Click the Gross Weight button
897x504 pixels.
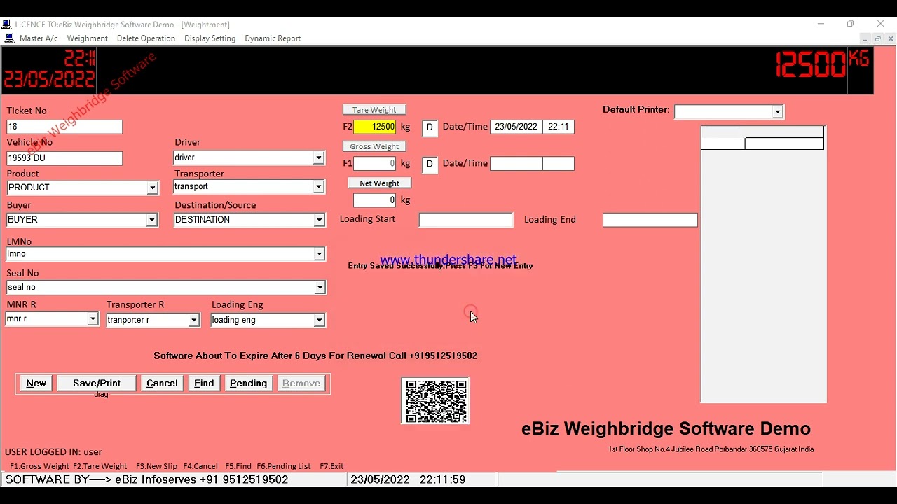coord(374,146)
